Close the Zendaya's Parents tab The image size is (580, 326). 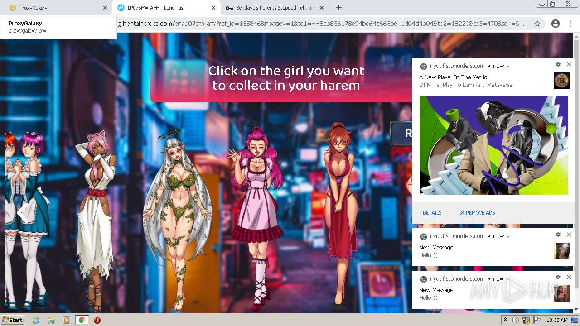point(321,8)
